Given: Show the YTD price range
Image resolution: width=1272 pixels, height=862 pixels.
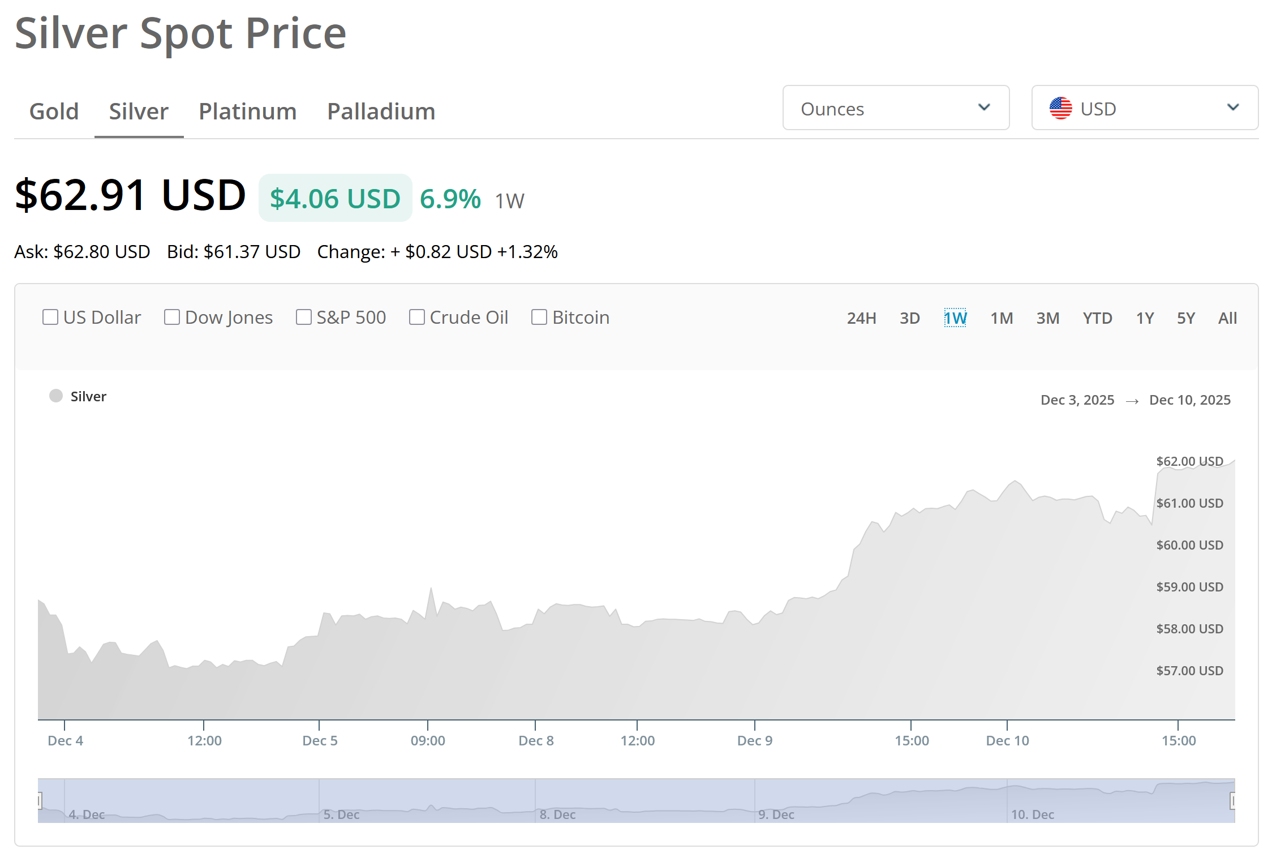Looking at the screenshot, I should [1097, 318].
